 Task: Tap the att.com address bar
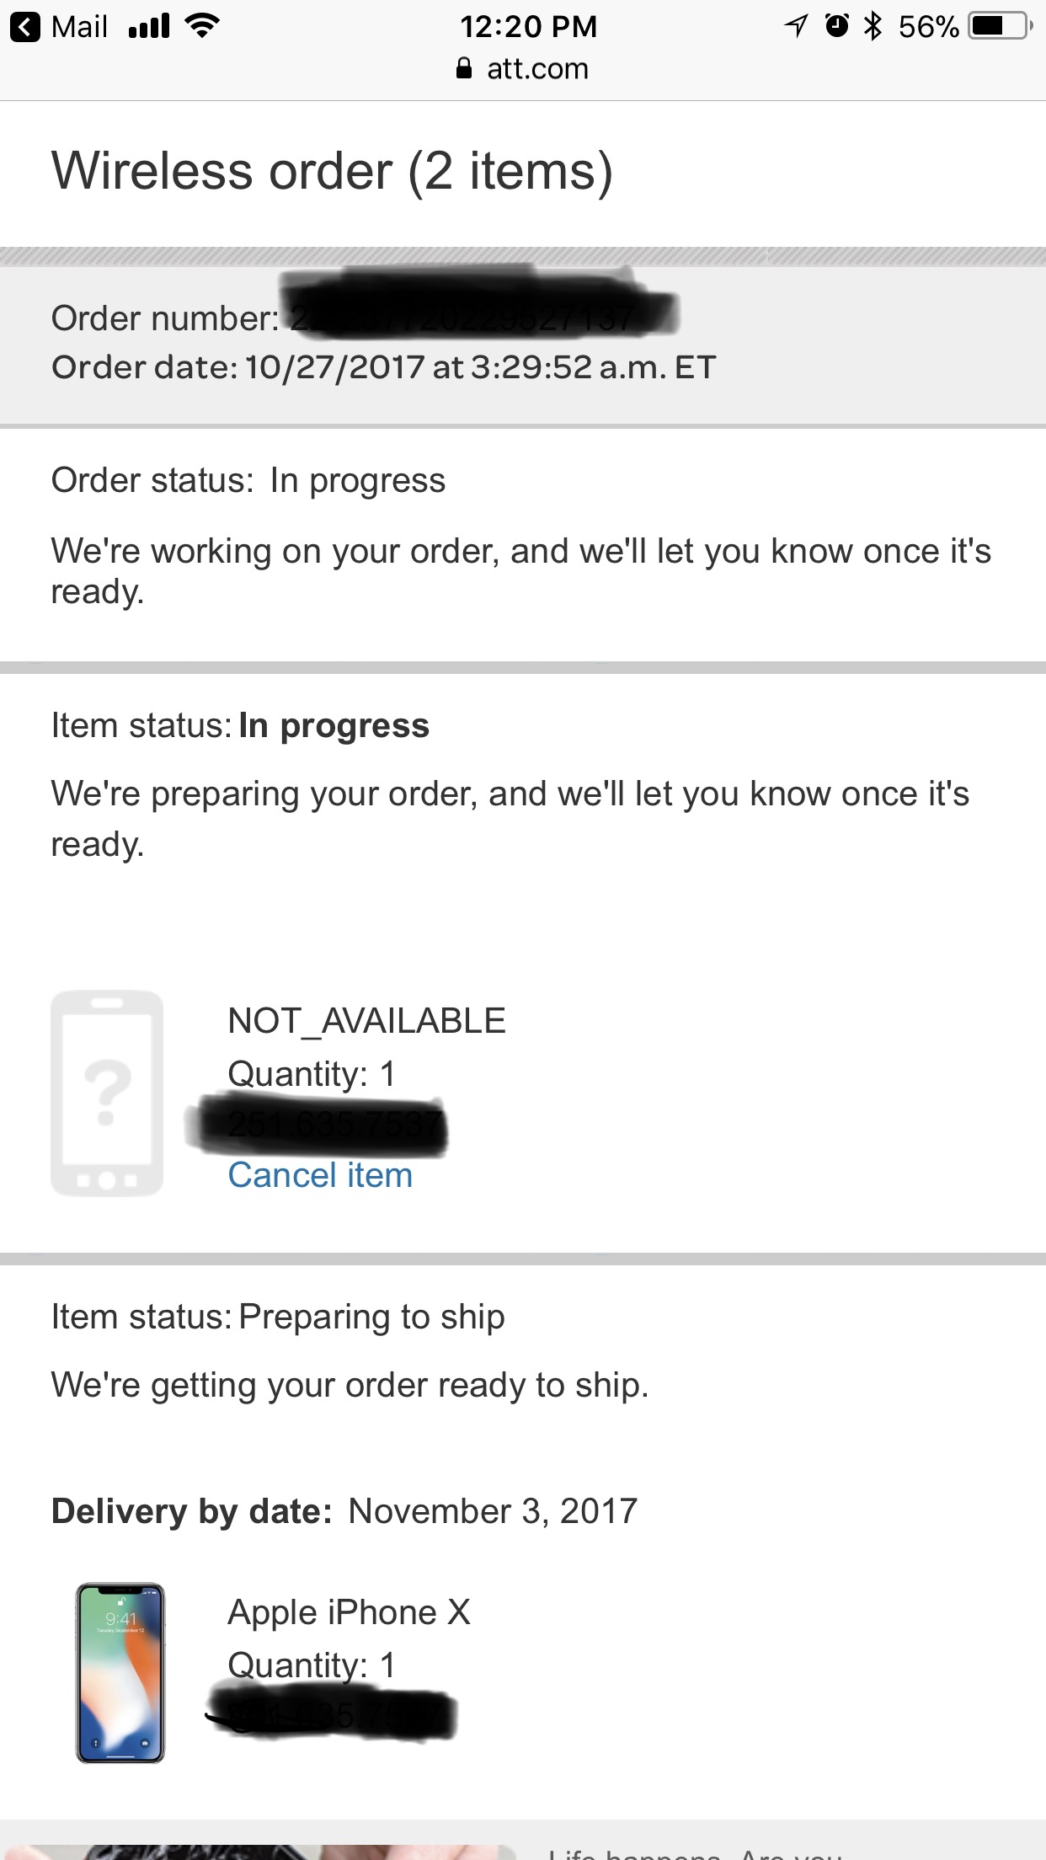tap(523, 68)
